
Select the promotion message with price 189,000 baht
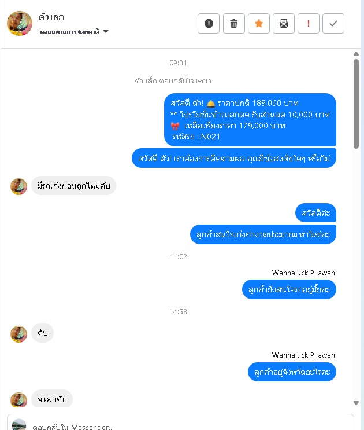[250, 120]
